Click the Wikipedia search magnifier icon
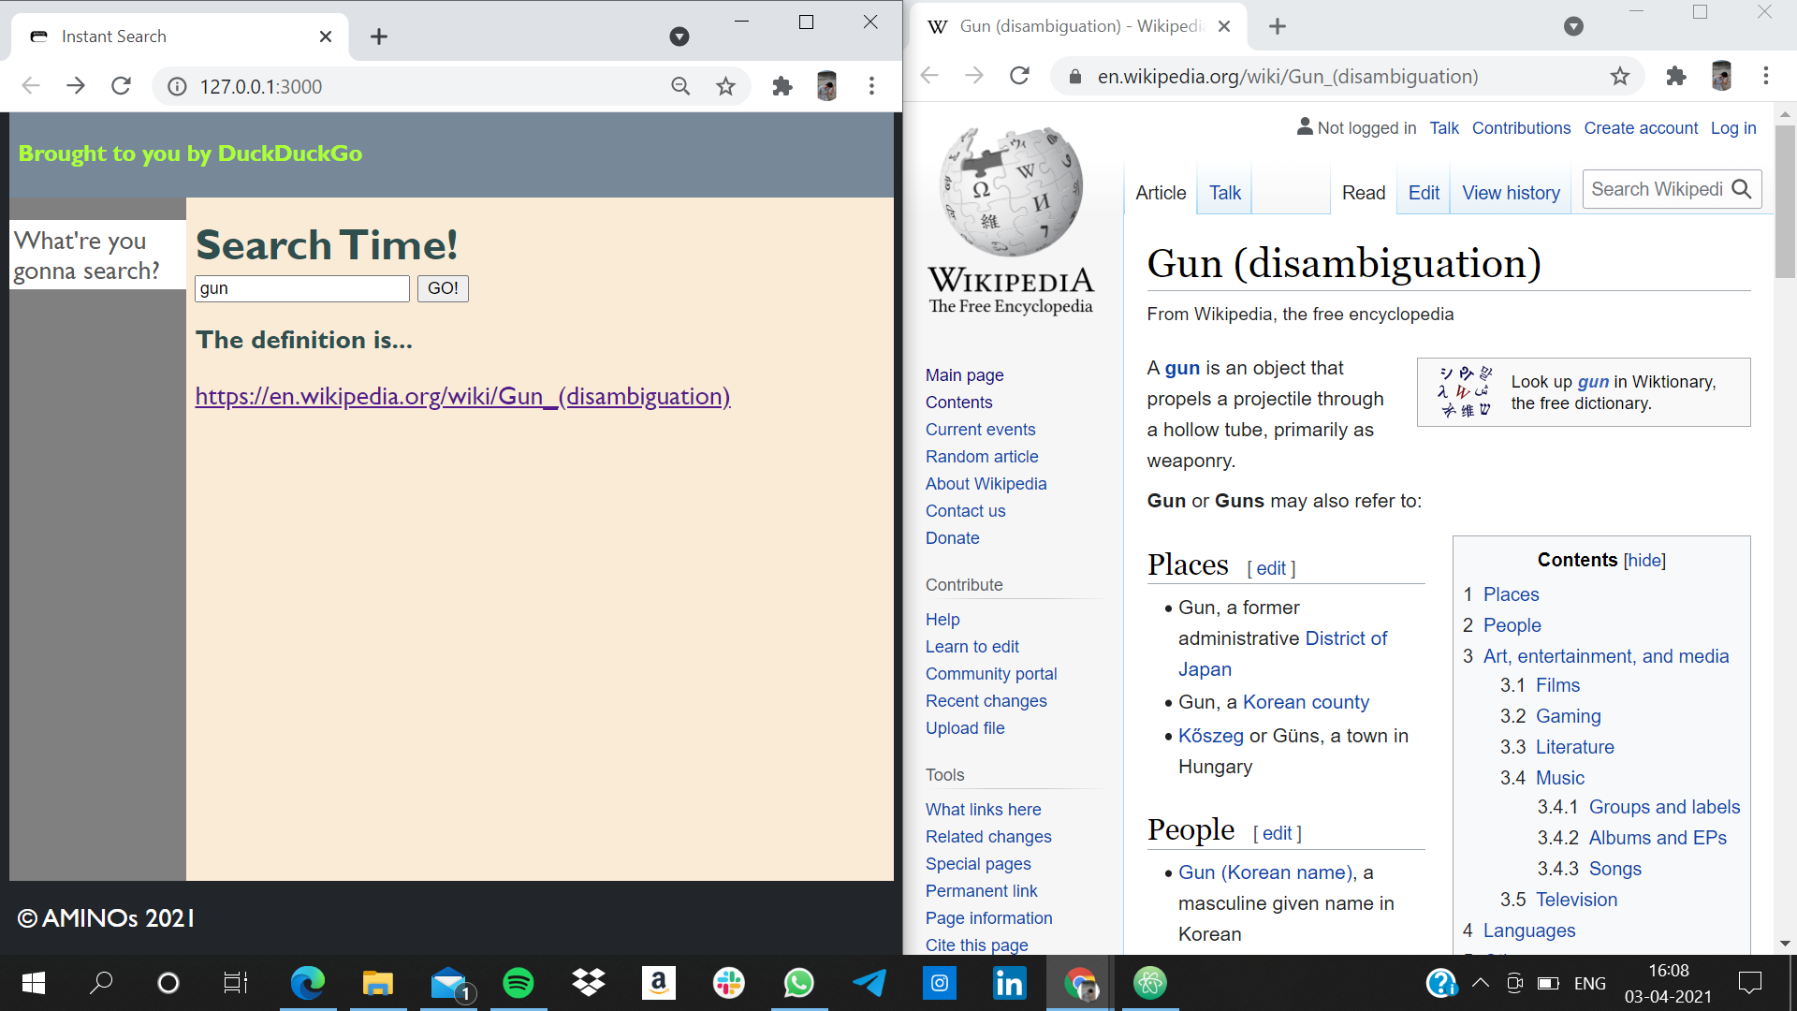Screen dimensions: 1797x1011 coord(1742,189)
